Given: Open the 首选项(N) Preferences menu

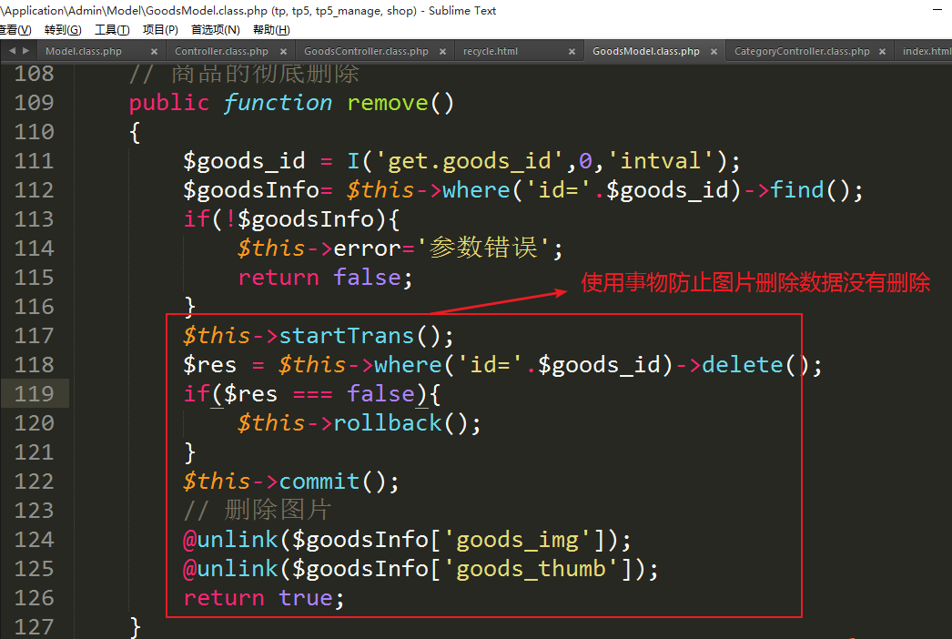Looking at the screenshot, I should coord(215,30).
